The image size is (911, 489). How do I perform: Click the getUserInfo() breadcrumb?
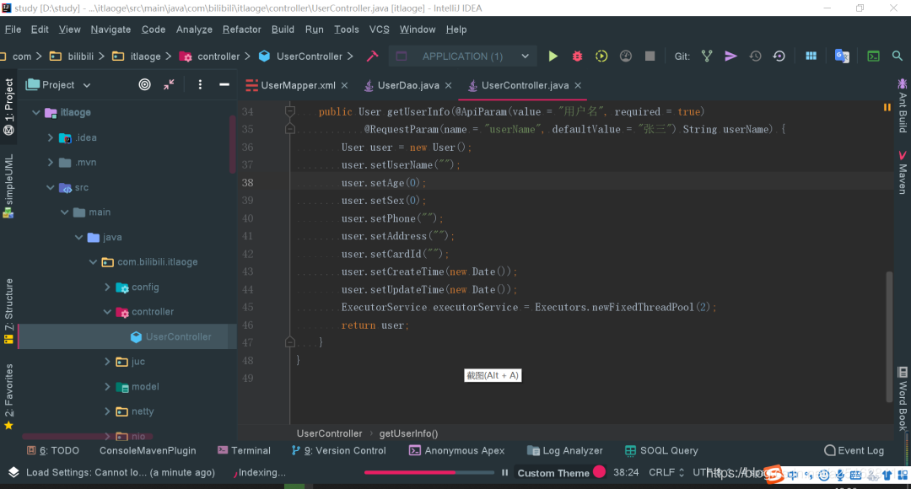point(408,434)
